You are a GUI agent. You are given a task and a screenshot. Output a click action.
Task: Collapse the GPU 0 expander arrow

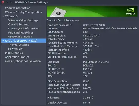click(3, 41)
